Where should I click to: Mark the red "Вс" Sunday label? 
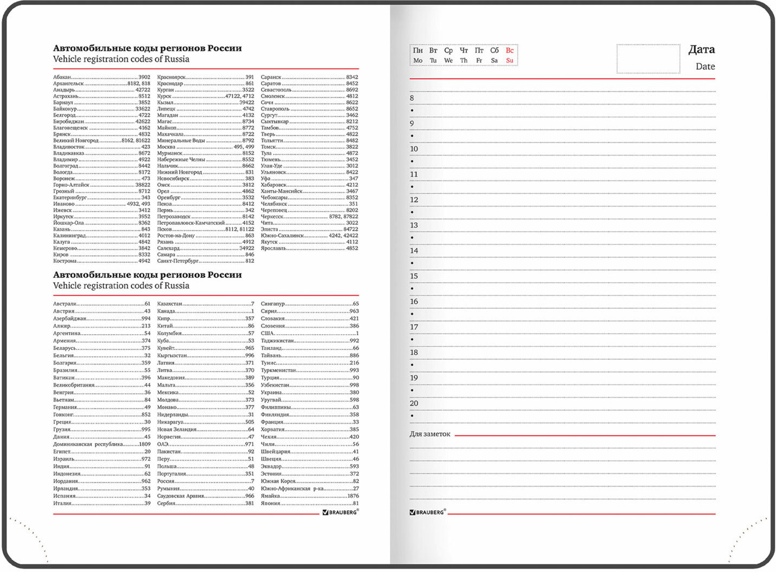pyautogui.click(x=509, y=50)
